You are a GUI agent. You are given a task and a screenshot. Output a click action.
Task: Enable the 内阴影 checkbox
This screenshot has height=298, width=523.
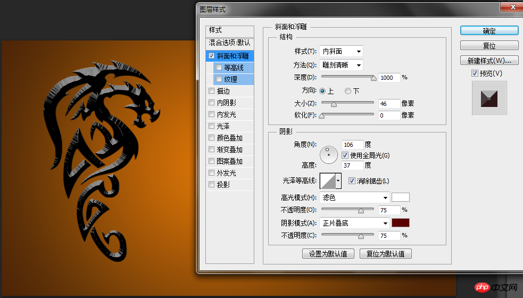click(x=211, y=103)
